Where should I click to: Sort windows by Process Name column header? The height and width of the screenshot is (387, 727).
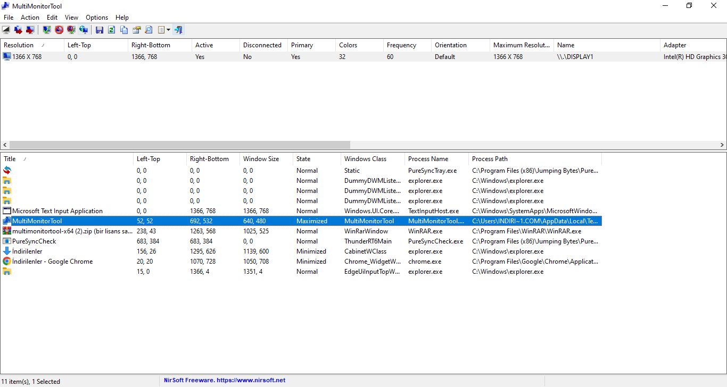436,159
